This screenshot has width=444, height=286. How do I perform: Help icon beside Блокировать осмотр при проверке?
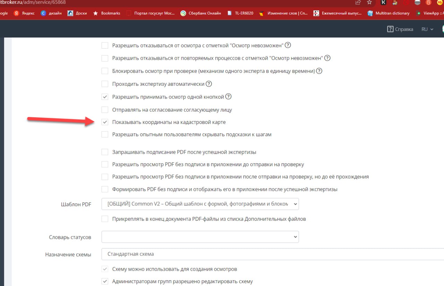pyautogui.click(x=319, y=71)
